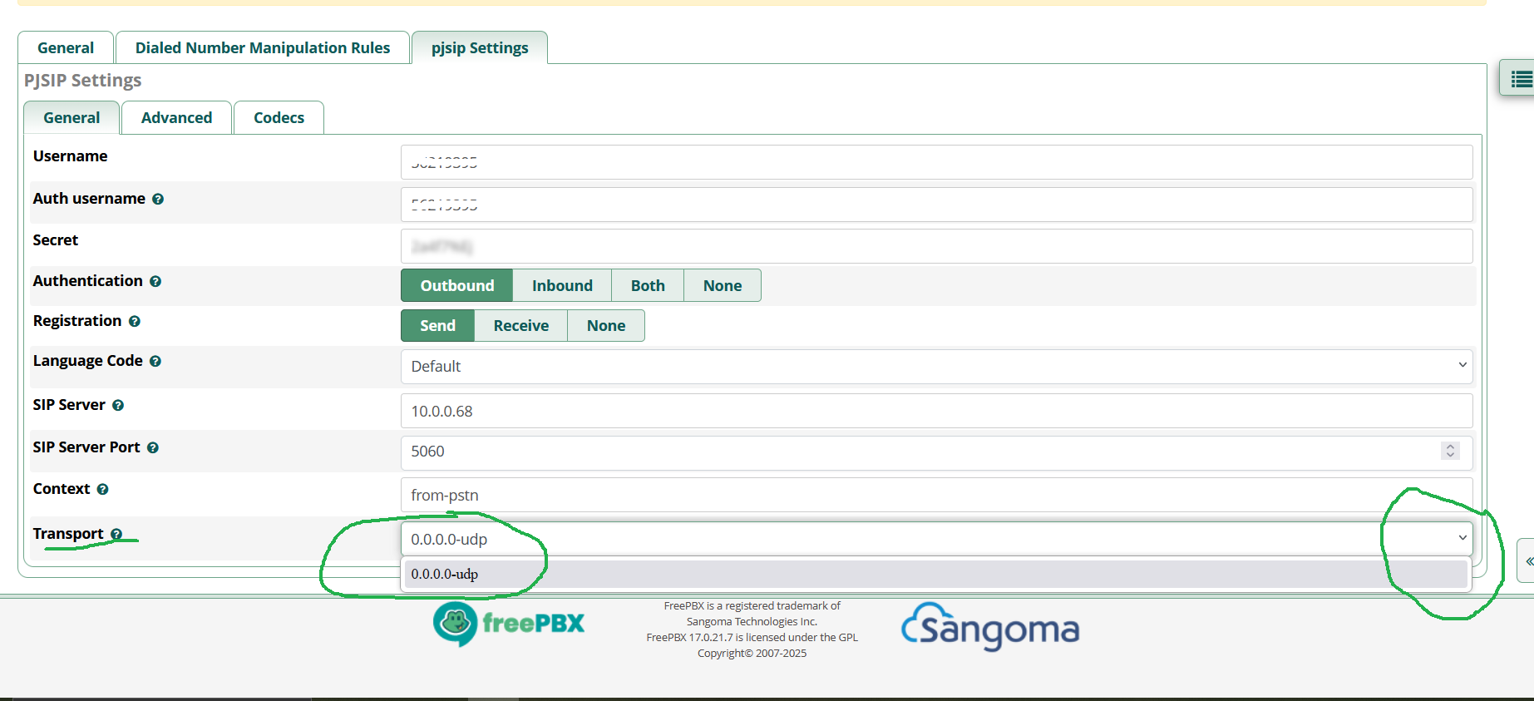
Task: Click help icon beside Authentication label
Action: (155, 282)
